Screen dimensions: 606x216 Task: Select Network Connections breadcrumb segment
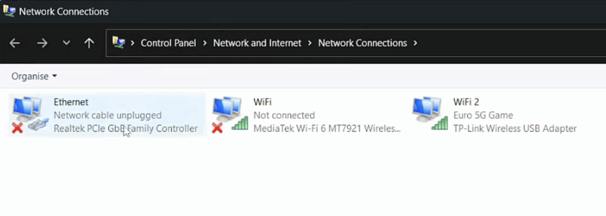[x=362, y=43]
